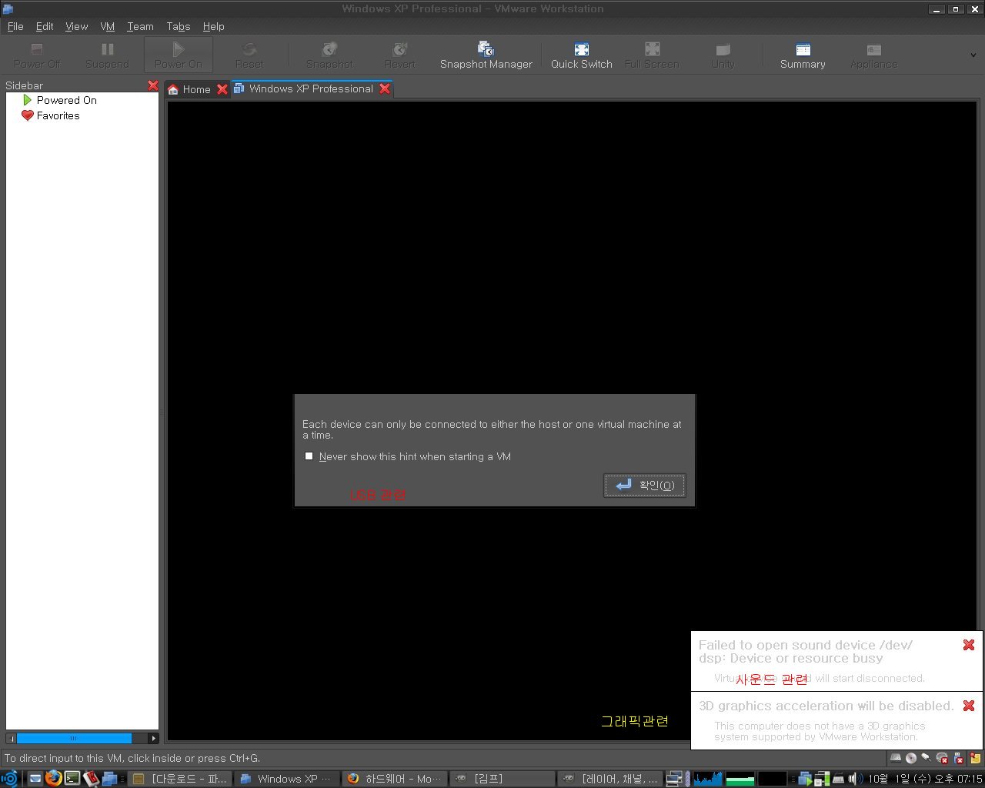Open the Snapshot Manager
This screenshot has width=985, height=788.
(x=486, y=54)
